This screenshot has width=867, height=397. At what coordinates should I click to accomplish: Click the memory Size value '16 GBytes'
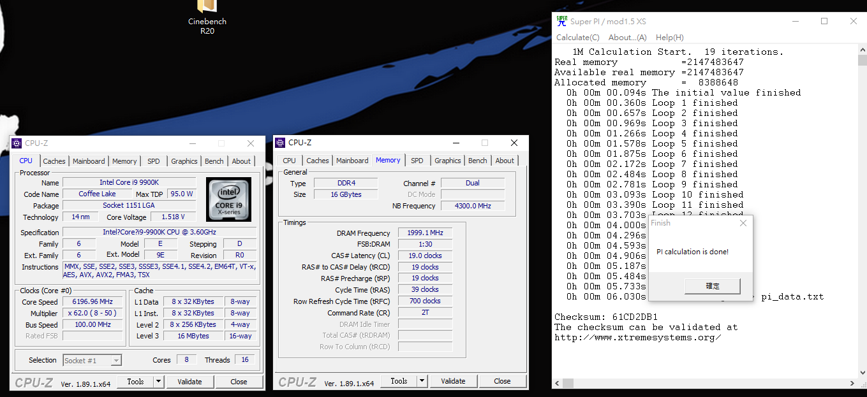[x=346, y=194]
